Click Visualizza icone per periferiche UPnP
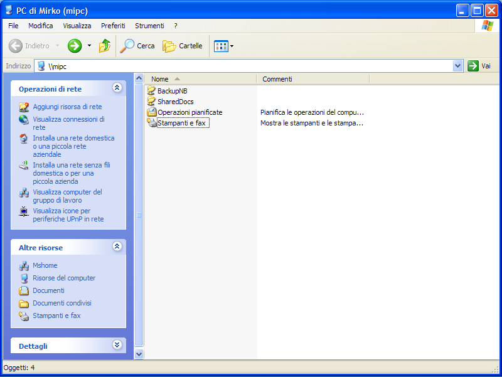The image size is (502, 377). pyautogui.click(x=68, y=215)
